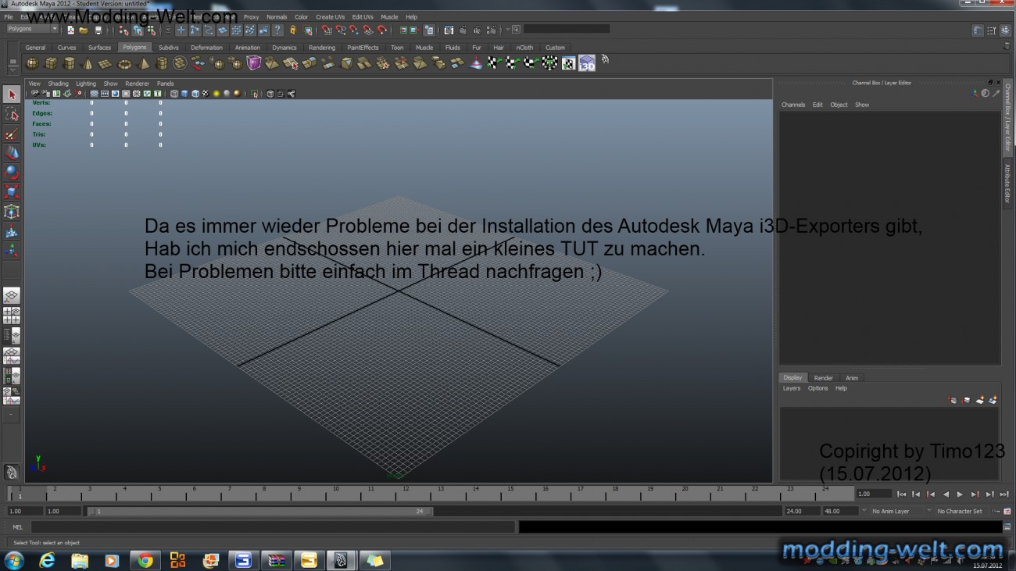Switch to single perspective view layout

(x=11, y=296)
